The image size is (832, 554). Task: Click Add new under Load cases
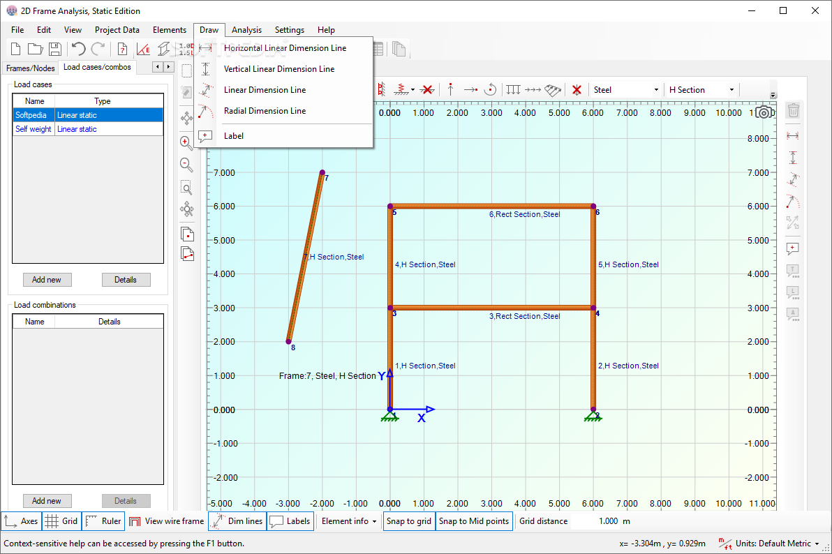coord(47,280)
